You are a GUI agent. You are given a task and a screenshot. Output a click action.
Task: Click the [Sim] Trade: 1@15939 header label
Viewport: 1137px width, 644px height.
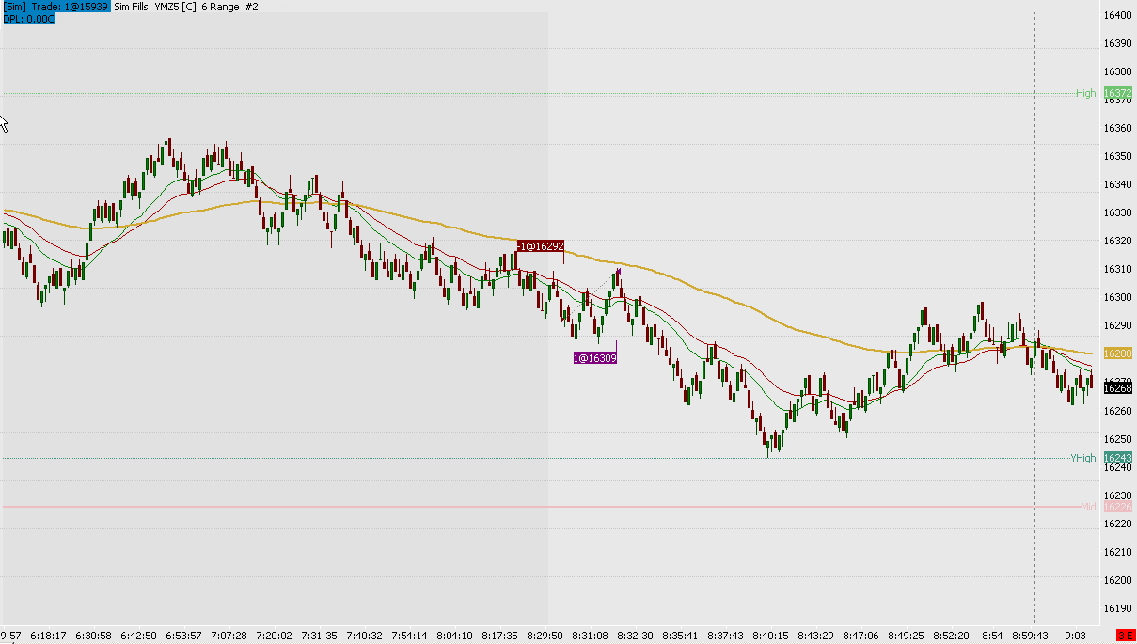pos(55,7)
